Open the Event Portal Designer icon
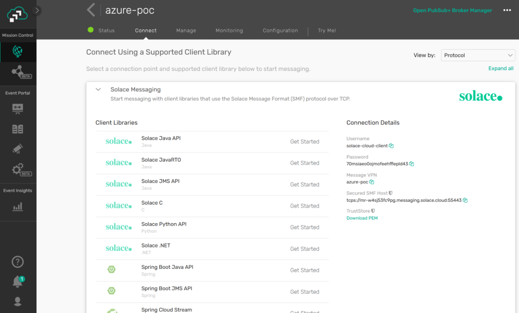This screenshot has height=313, width=519. [x=18, y=109]
